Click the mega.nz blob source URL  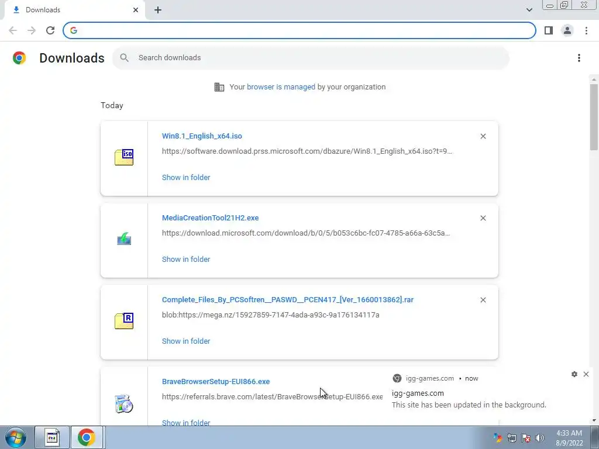[270, 315]
